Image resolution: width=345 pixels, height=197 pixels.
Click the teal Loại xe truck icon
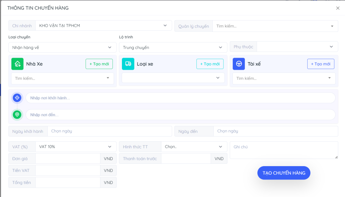(x=128, y=64)
